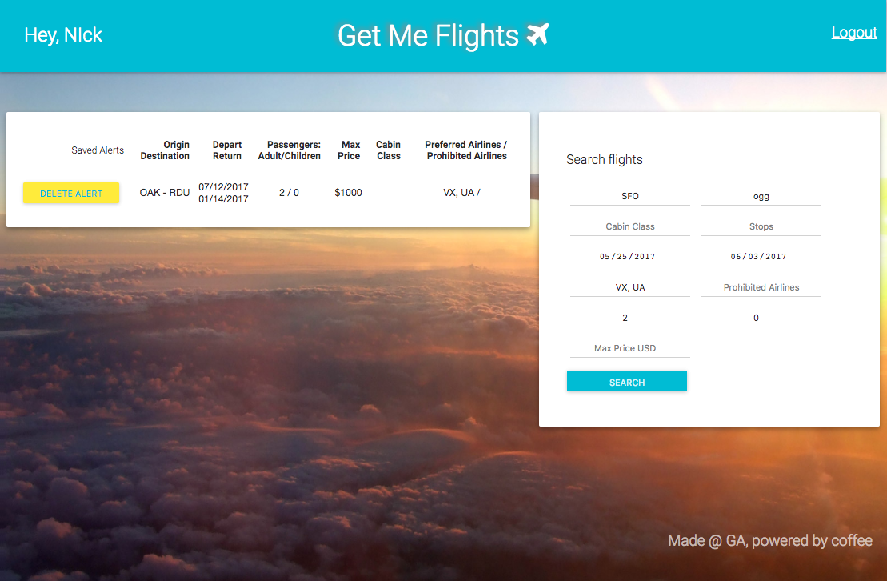Click the Hey, NIck greeting
Viewport: 887px width, 581px height.
63,35
